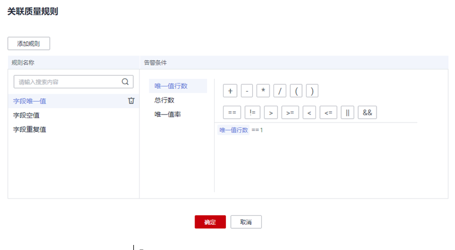
Task: Select the 字段空值 rule
Action: pyautogui.click(x=73, y=115)
